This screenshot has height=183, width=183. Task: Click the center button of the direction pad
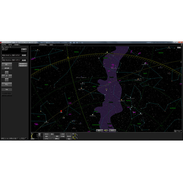click(x=7, y=76)
